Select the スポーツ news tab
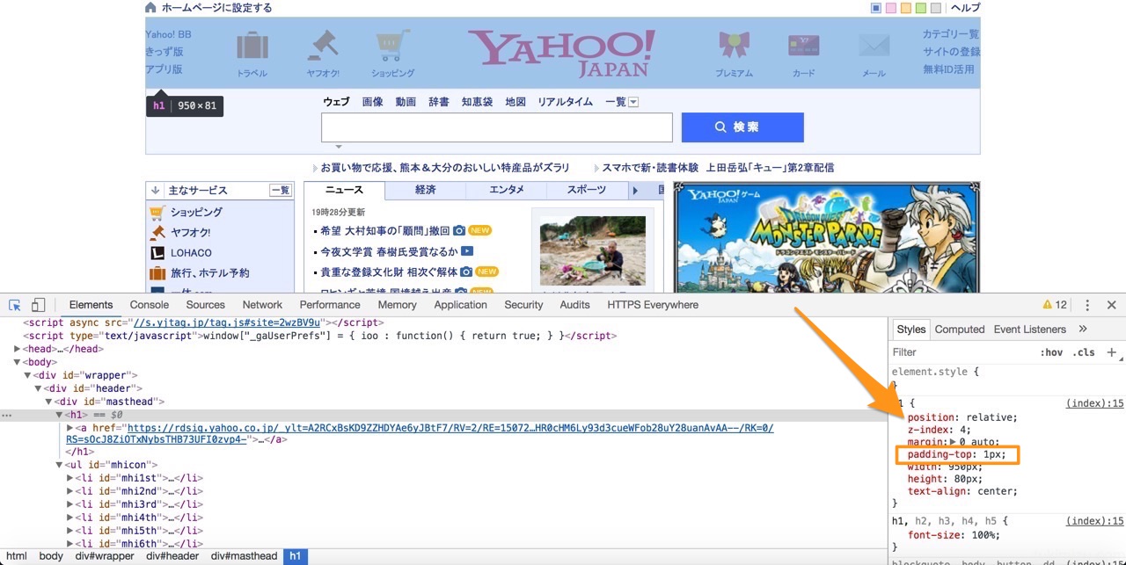 click(587, 190)
